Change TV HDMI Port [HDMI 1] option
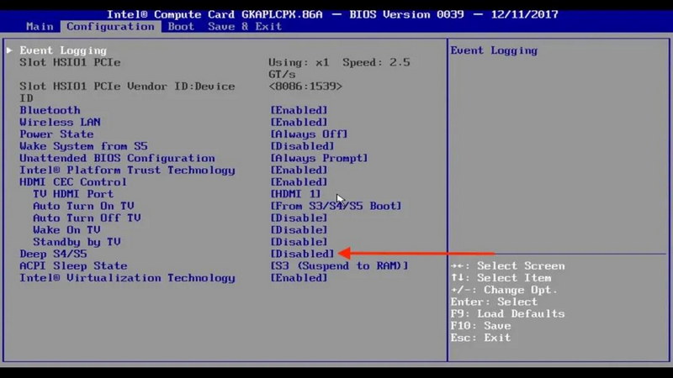 pyautogui.click(x=295, y=194)
